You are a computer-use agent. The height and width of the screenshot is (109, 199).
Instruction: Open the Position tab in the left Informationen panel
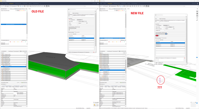point(7,87)
